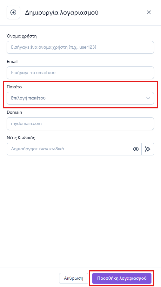The height and width of the screenshot is (287, 161).
Task: Click the Νέος Κωδικός label
Action: coord(21,138)
